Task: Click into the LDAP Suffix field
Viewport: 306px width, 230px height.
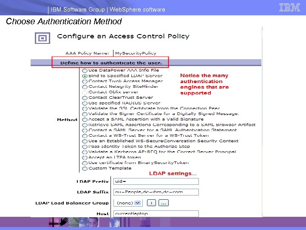Action: [156, 192]
